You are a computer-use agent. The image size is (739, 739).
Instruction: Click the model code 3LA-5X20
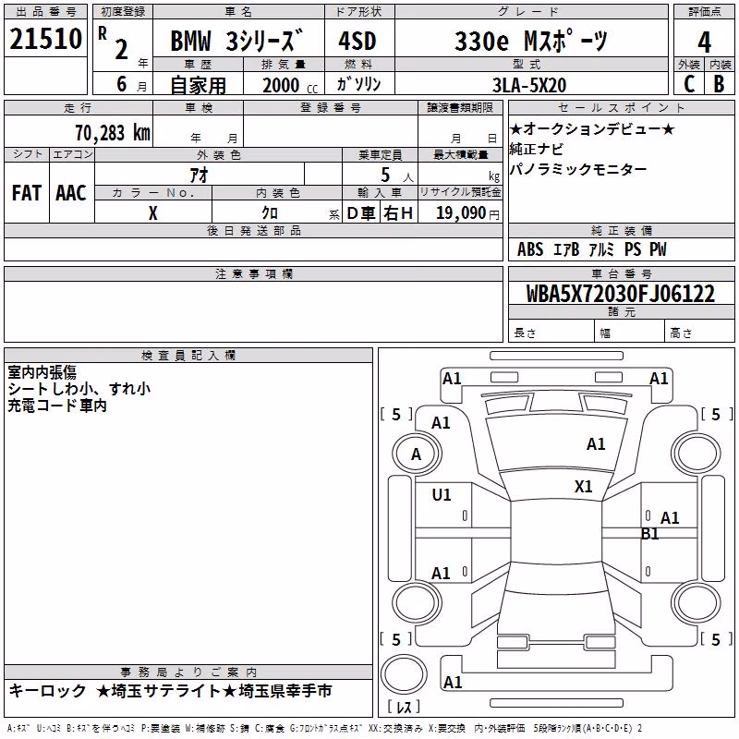[x=529, y=85]
